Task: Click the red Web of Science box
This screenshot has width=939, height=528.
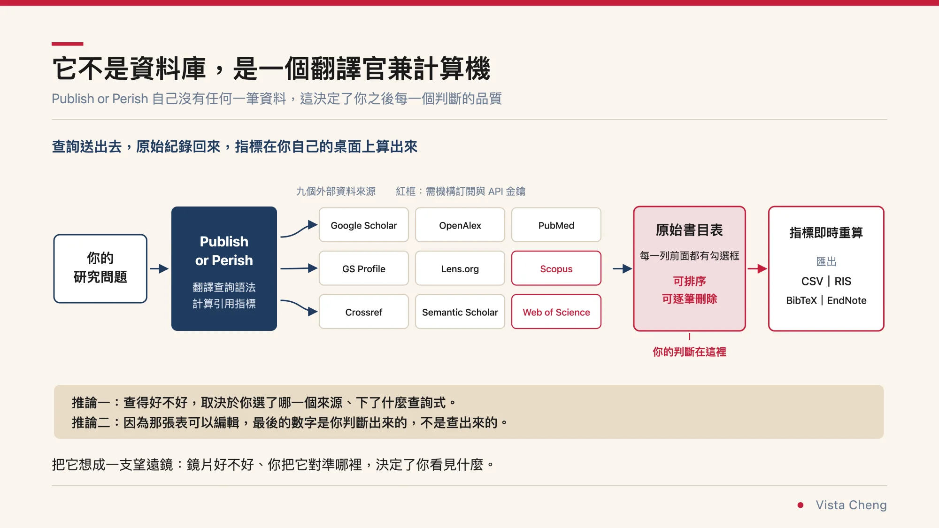Action: coord(556,312)
